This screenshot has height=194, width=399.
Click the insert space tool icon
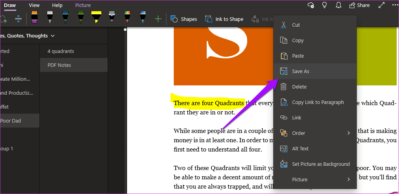(x=18, y=19)
